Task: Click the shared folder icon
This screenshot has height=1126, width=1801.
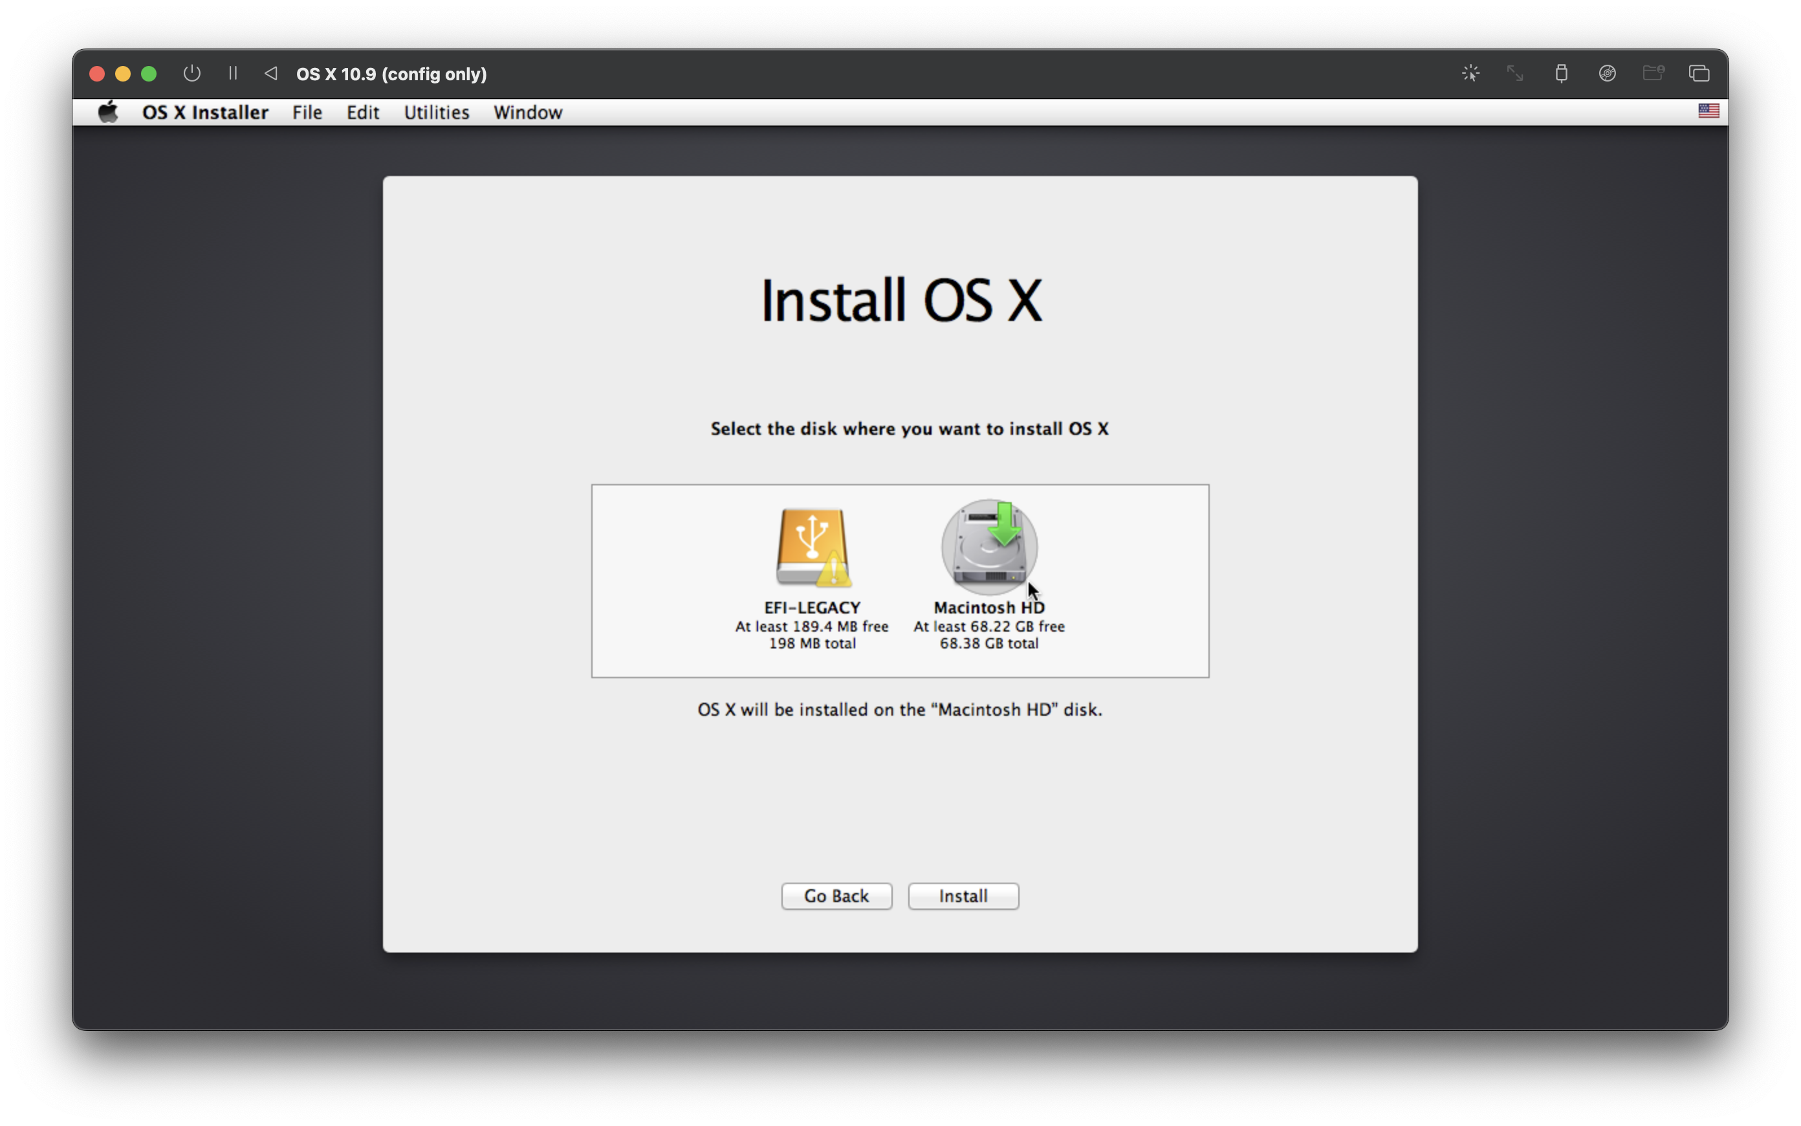Action: (1653, 73)
